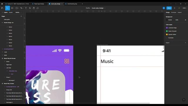Screen dimensions: 188x106
Task: Open the file name dropdown chevron
Action: [105, 8]
